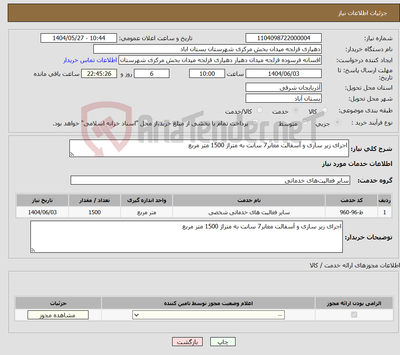Toggle the الزامی بودن ارائه مجوز checkbox
Image resolution: width=400 pixels, height=355 pixels.
354,315
